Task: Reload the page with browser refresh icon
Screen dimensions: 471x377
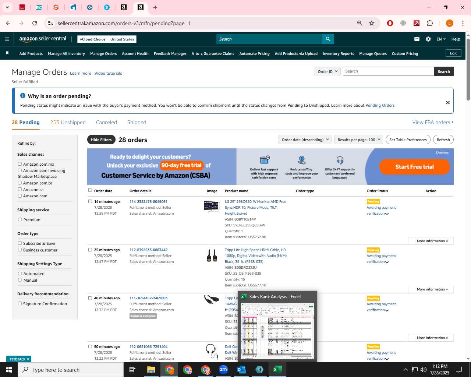Action: (x=35, y=23)
